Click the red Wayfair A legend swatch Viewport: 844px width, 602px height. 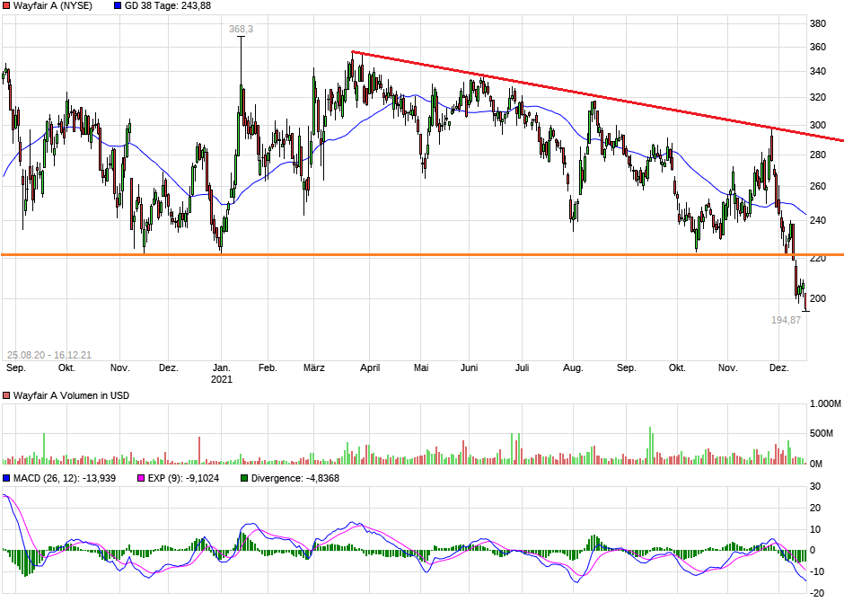[6, 6]
